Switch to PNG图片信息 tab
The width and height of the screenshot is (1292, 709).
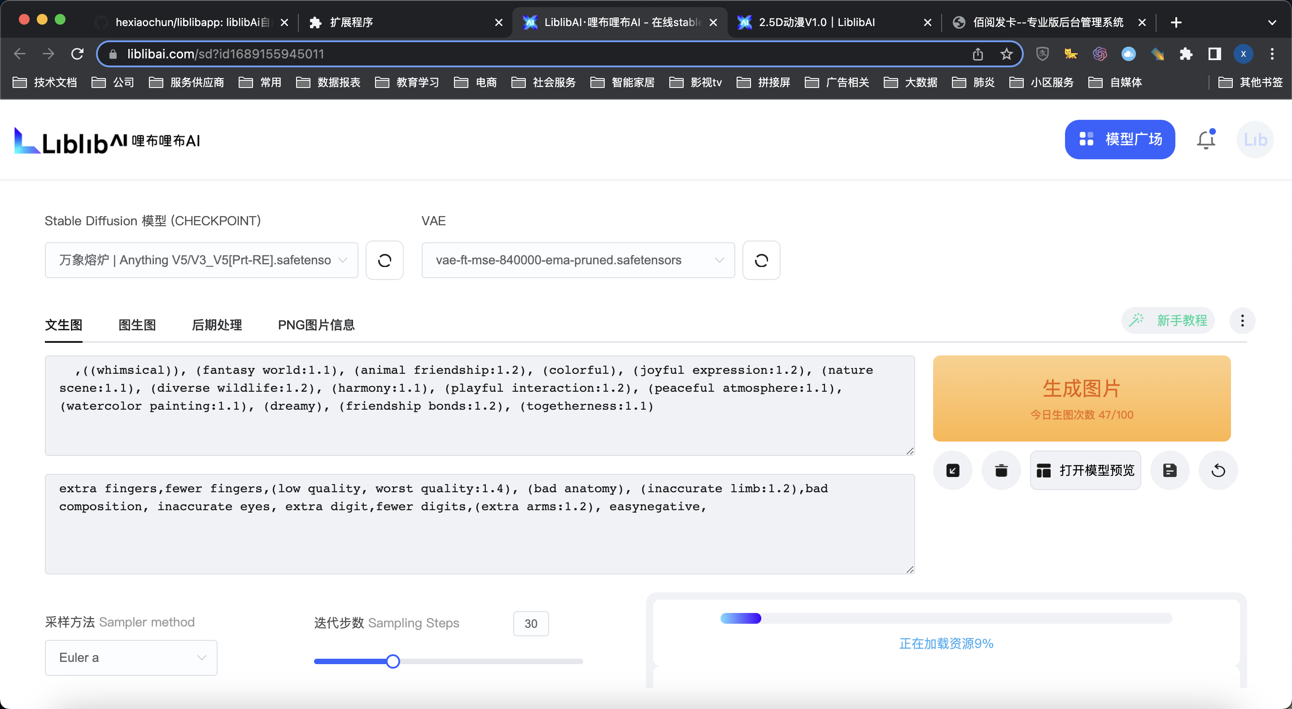(x=316, y=324)
